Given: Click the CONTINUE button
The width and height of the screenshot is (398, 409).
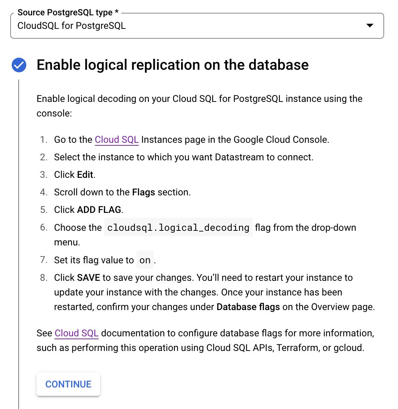Looking at the screenshot, I should click(x=68, y=384).
